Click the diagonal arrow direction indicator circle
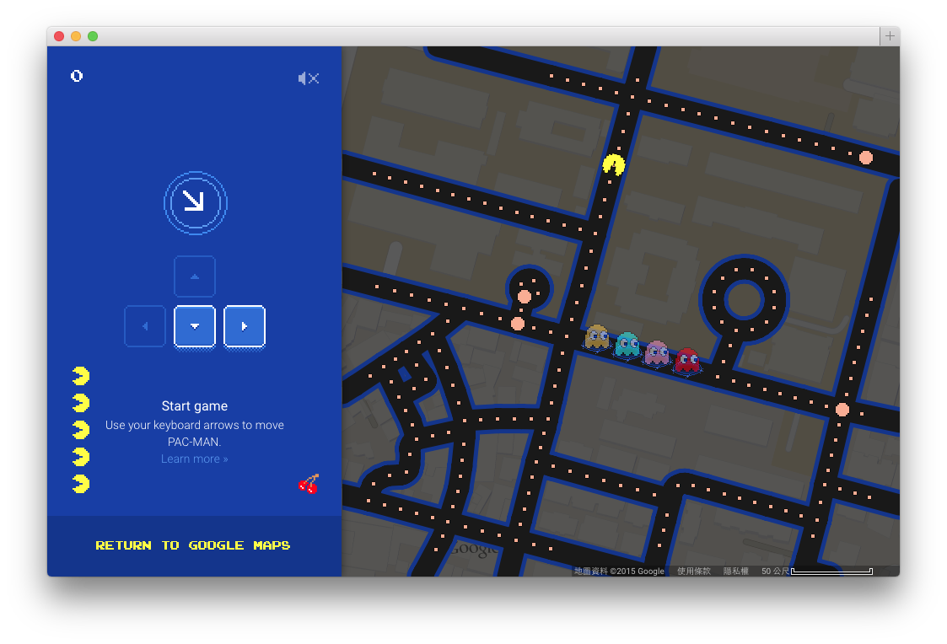This screenshot has width=947, height=644. coord(195,203)
